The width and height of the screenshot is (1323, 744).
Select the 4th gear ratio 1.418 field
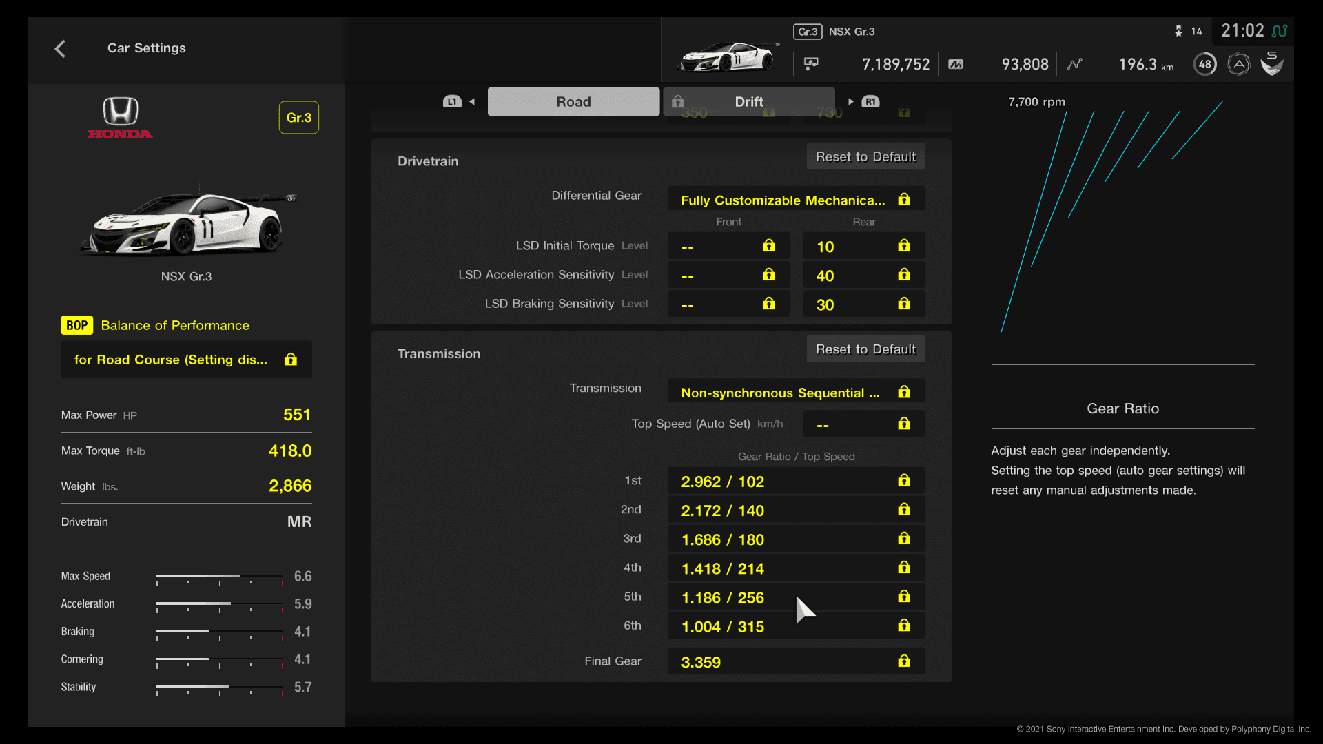pos(797,568)
